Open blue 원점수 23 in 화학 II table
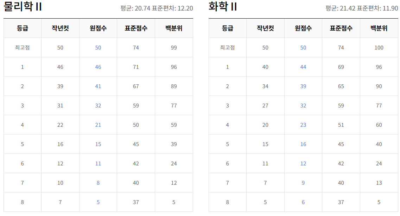The image size is (400, 216). pos(303,125)
